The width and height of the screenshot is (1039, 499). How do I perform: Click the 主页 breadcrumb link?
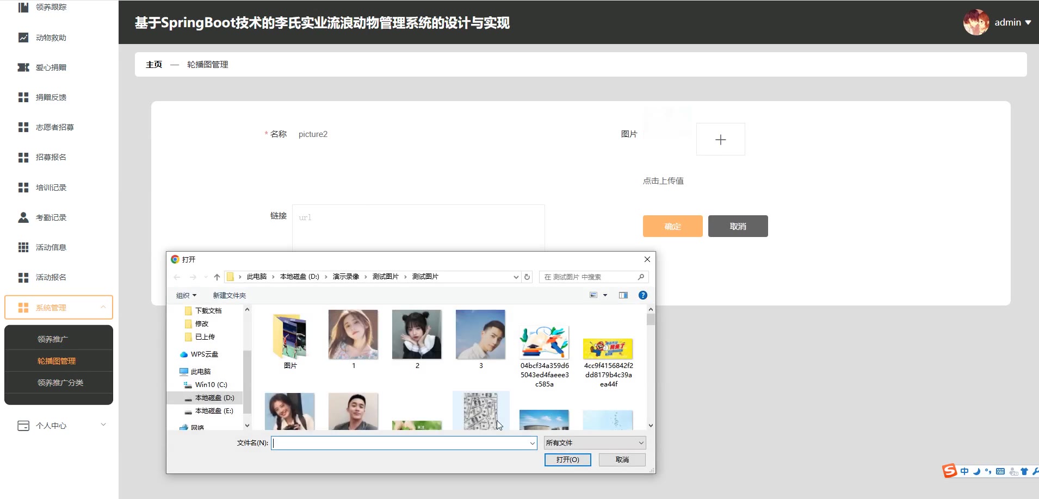coord(154,64)
